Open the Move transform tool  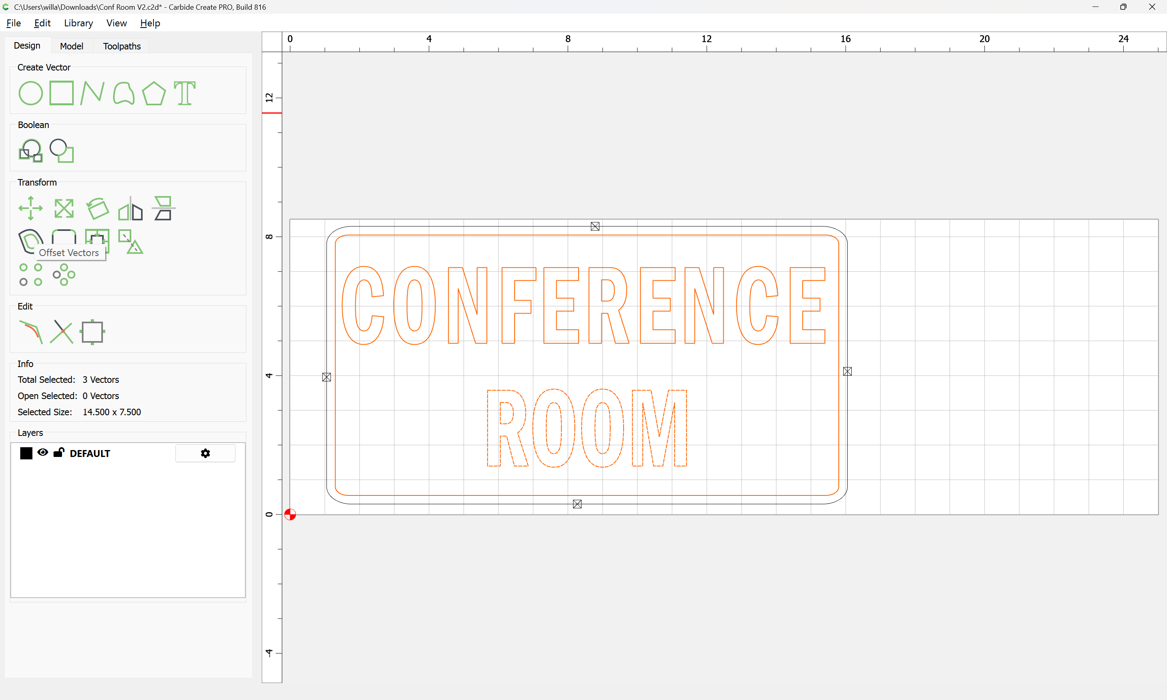[x=30, y=208]
